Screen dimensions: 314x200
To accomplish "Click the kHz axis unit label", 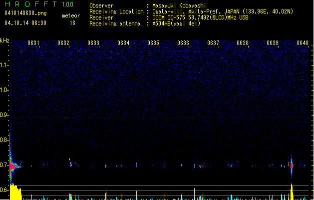I will pyautogui.click(x=4, y=40).
